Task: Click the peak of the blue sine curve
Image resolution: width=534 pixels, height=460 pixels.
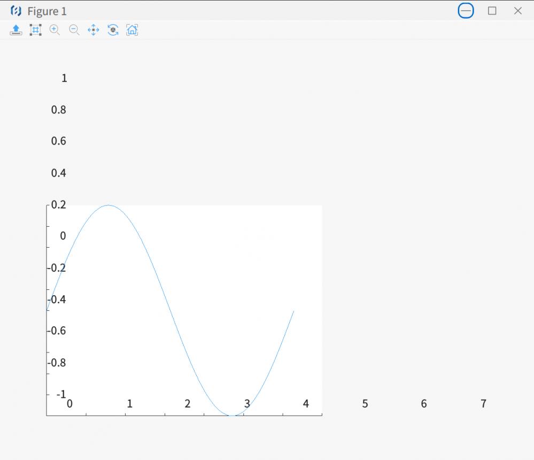Action: tap(109, 205)
